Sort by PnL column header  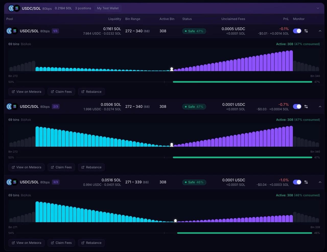[x=286, y=19]
